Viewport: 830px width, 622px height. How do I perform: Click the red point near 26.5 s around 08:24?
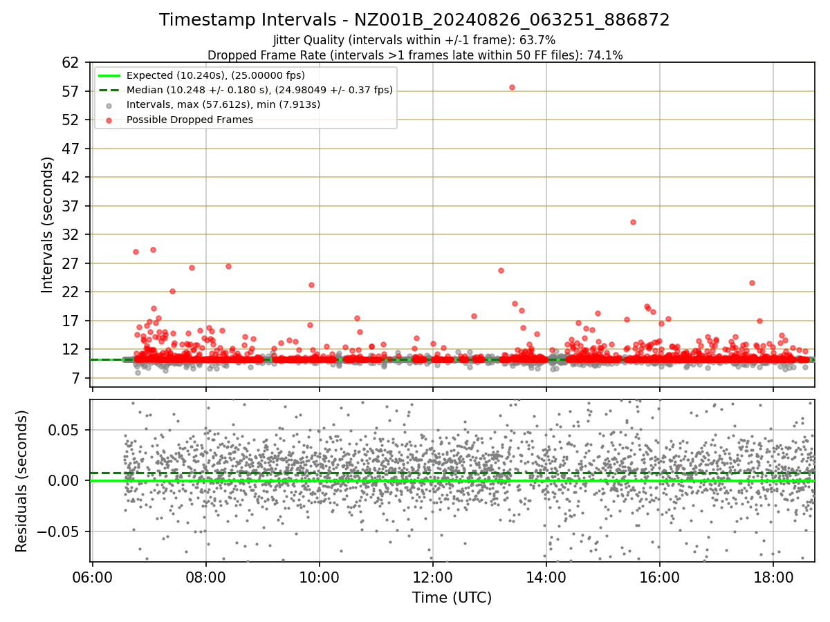(228, 266)
